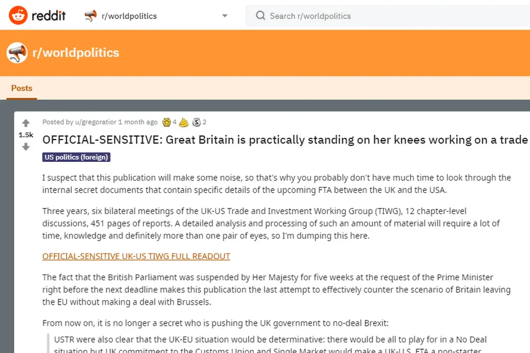The image size is (530, 353).
Task: Click the silver award icon
Action: click(x=196, y=122)
